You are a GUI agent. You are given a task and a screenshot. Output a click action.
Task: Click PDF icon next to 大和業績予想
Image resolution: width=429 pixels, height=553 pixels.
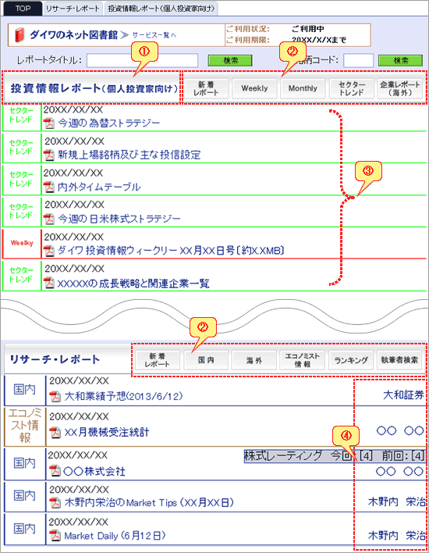(55, 397)
